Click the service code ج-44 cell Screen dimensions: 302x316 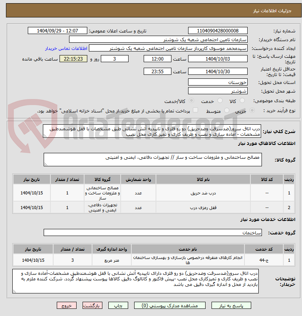264,260
